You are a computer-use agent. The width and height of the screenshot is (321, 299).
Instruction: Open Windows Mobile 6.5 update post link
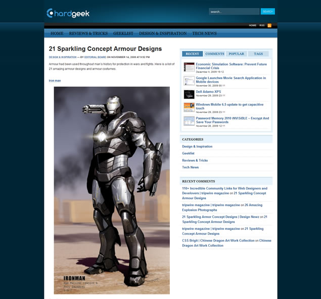[x=230, y=106]
